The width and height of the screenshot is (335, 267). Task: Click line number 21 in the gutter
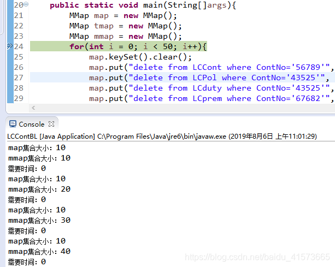tap(19, 15)
